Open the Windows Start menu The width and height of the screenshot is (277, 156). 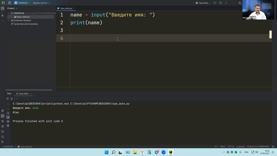[x=106, y=152]
